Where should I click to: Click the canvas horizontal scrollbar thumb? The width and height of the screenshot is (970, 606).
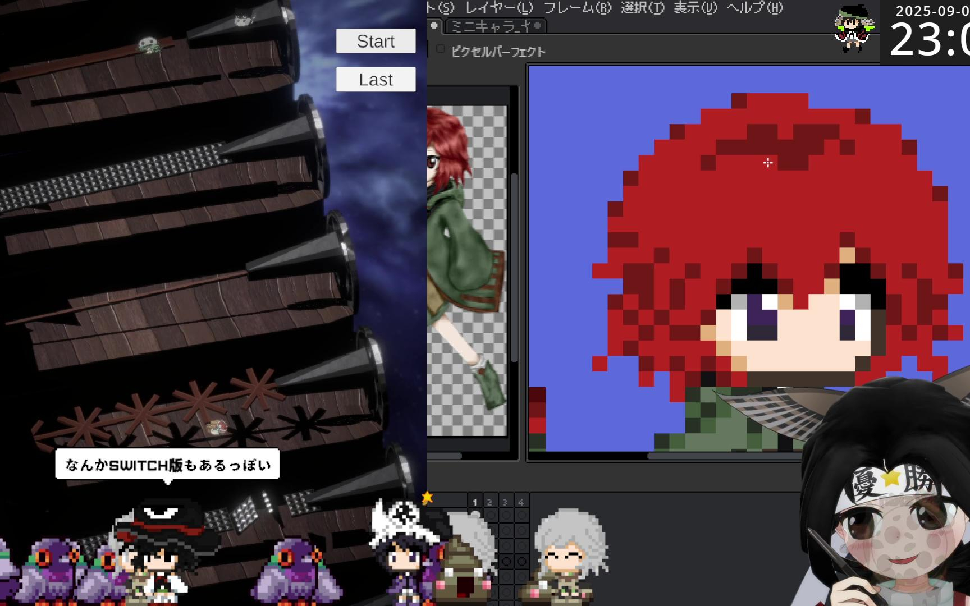(x=725, y=456)
